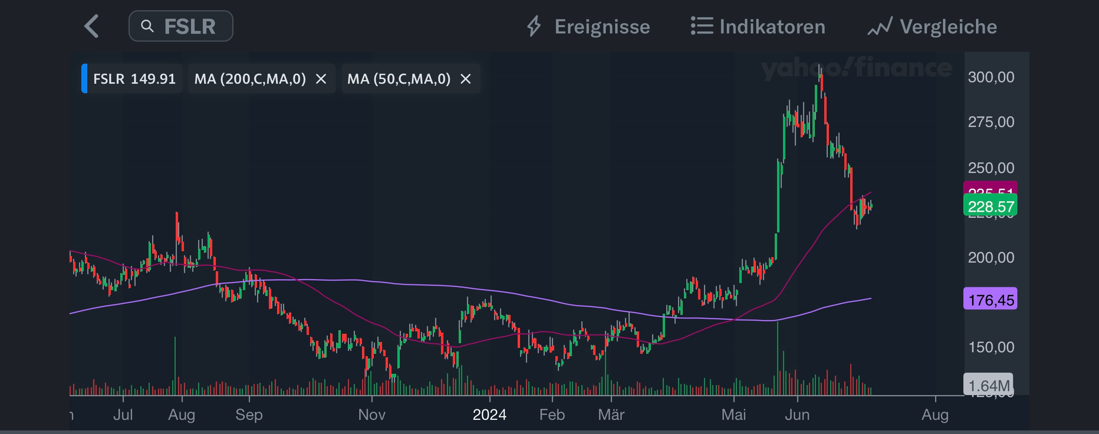
Task: Remove the MA 200 indicator
Action: tap(321, 79)
